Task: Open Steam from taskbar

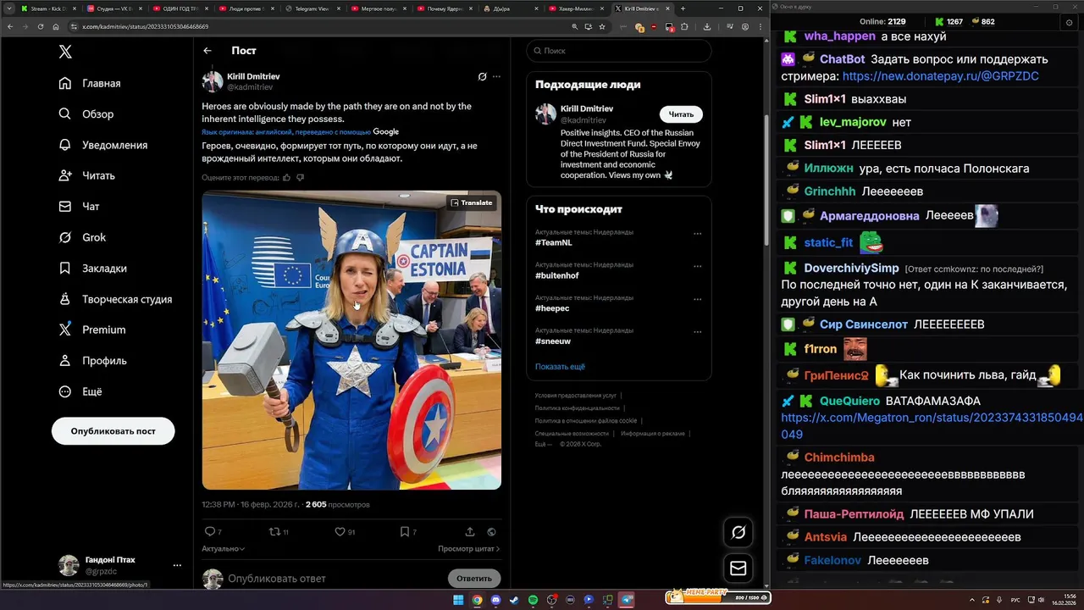Action: click(x=514, y=600)
